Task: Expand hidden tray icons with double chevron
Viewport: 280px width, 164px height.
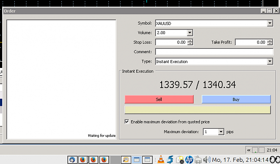Action: tap(249, 150)
